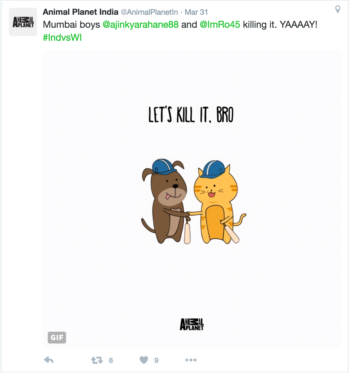Click the Animal Planet logo inside GIF
The image size is (349, 373).
click(x=192, y=324)
